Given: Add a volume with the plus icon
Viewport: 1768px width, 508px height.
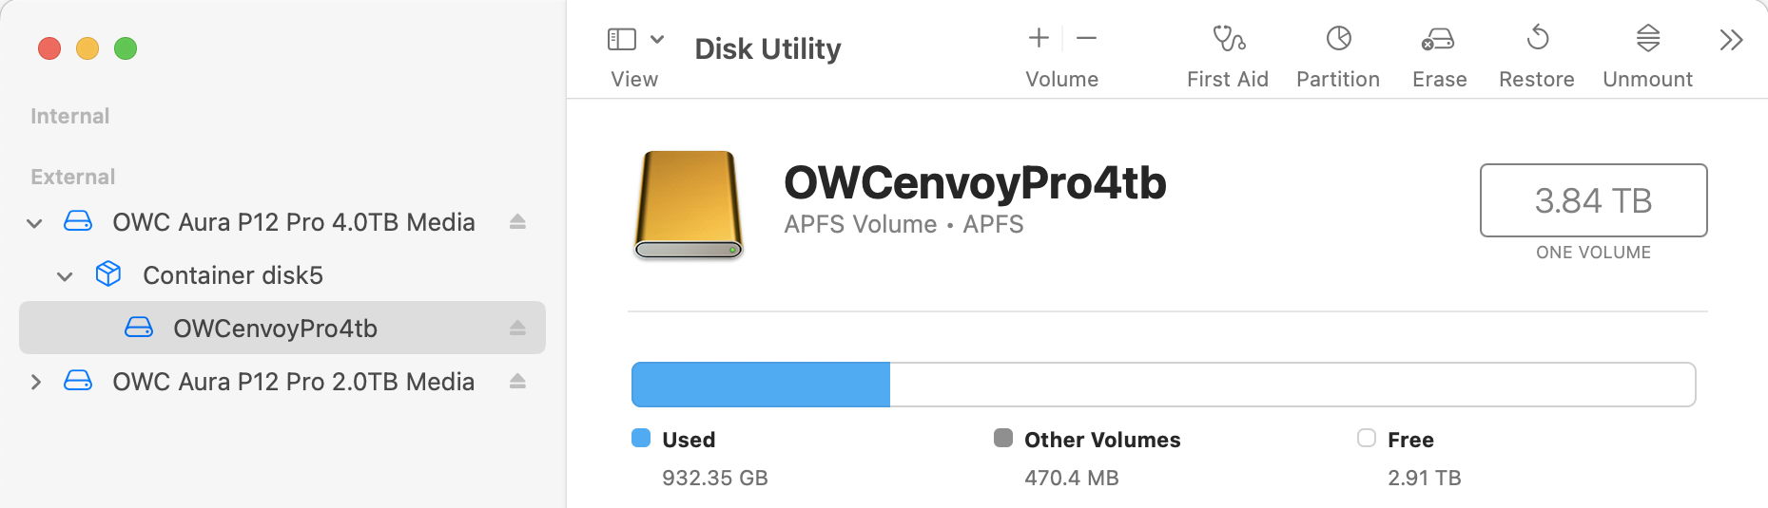Looking at the screenshot, I should [1039, 38].
